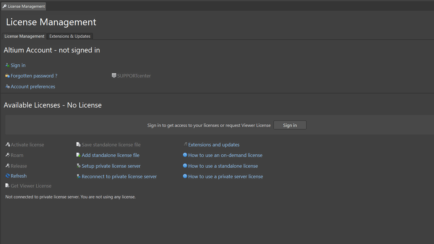Activate the License Management document tab at top
The height and width of the screenshot is (244, 434).
pos(24,6)
